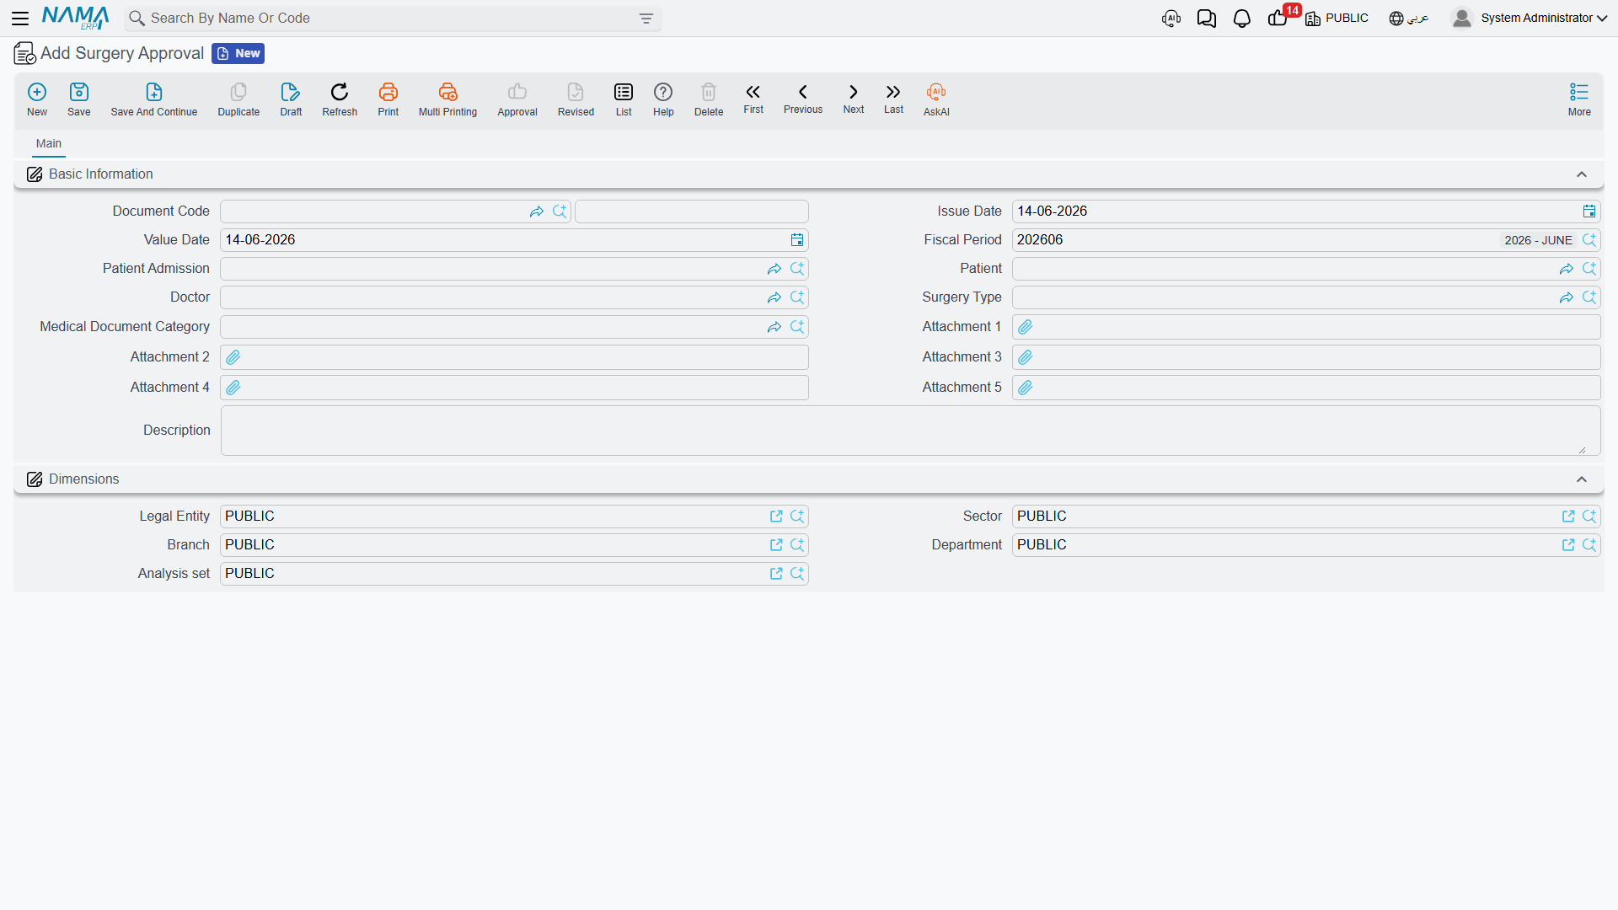Attach file to Attachment 2
Image resolution: width=1618 pixels, height=910 pixels.
233,357
